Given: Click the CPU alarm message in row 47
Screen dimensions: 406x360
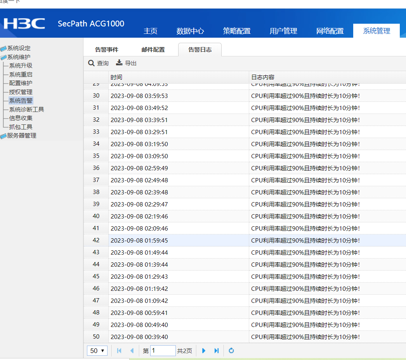Looking at the screenshot, I should point(305,301).
